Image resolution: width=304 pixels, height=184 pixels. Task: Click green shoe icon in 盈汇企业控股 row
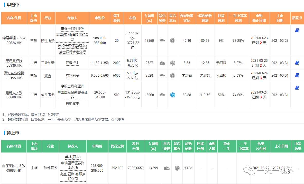(162, 76)
